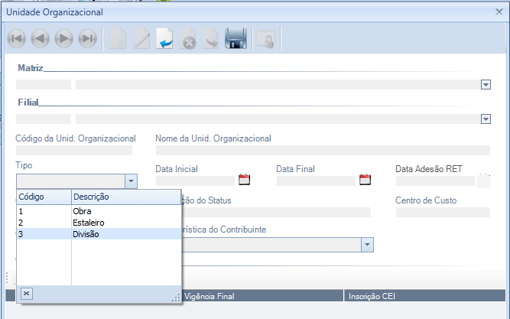Viewport: 510px width, 319px height.
Task: Click the Matriz code field
Action: (x=44, y=85)
